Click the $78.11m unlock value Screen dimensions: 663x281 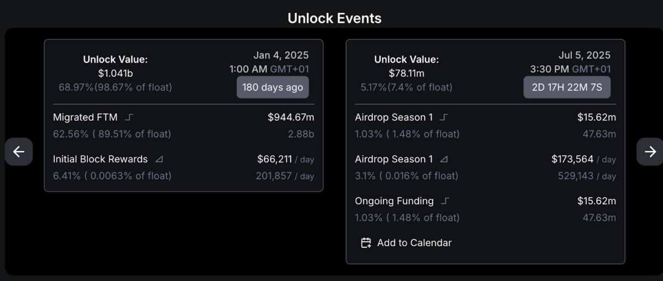[407, 73]
